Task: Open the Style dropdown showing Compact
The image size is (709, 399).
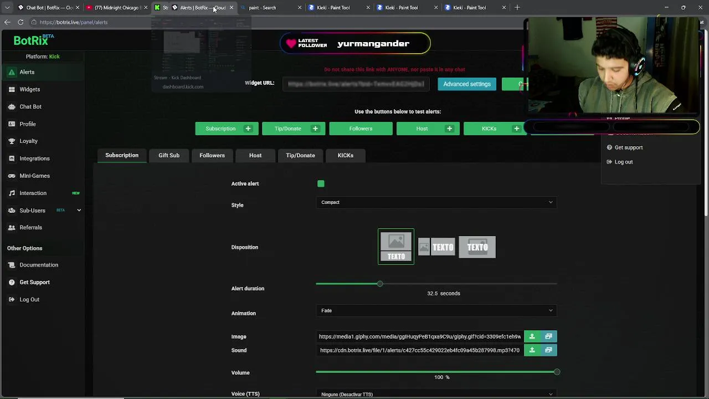Action: tap(436, 202)
